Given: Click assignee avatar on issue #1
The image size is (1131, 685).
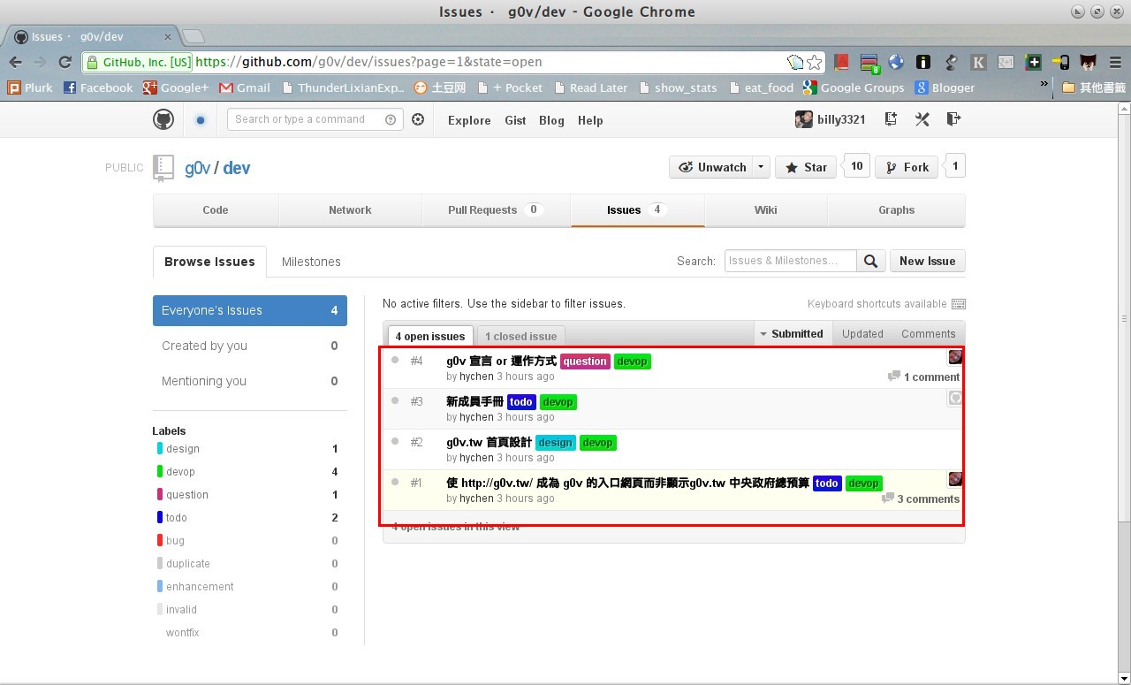Looking at the screenshot, I should coord(955,479).
